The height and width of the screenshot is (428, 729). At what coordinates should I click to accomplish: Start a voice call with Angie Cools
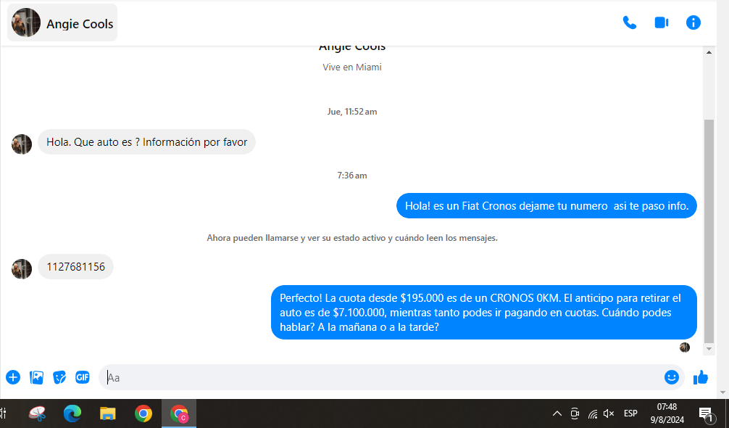(x=629, y=22)
